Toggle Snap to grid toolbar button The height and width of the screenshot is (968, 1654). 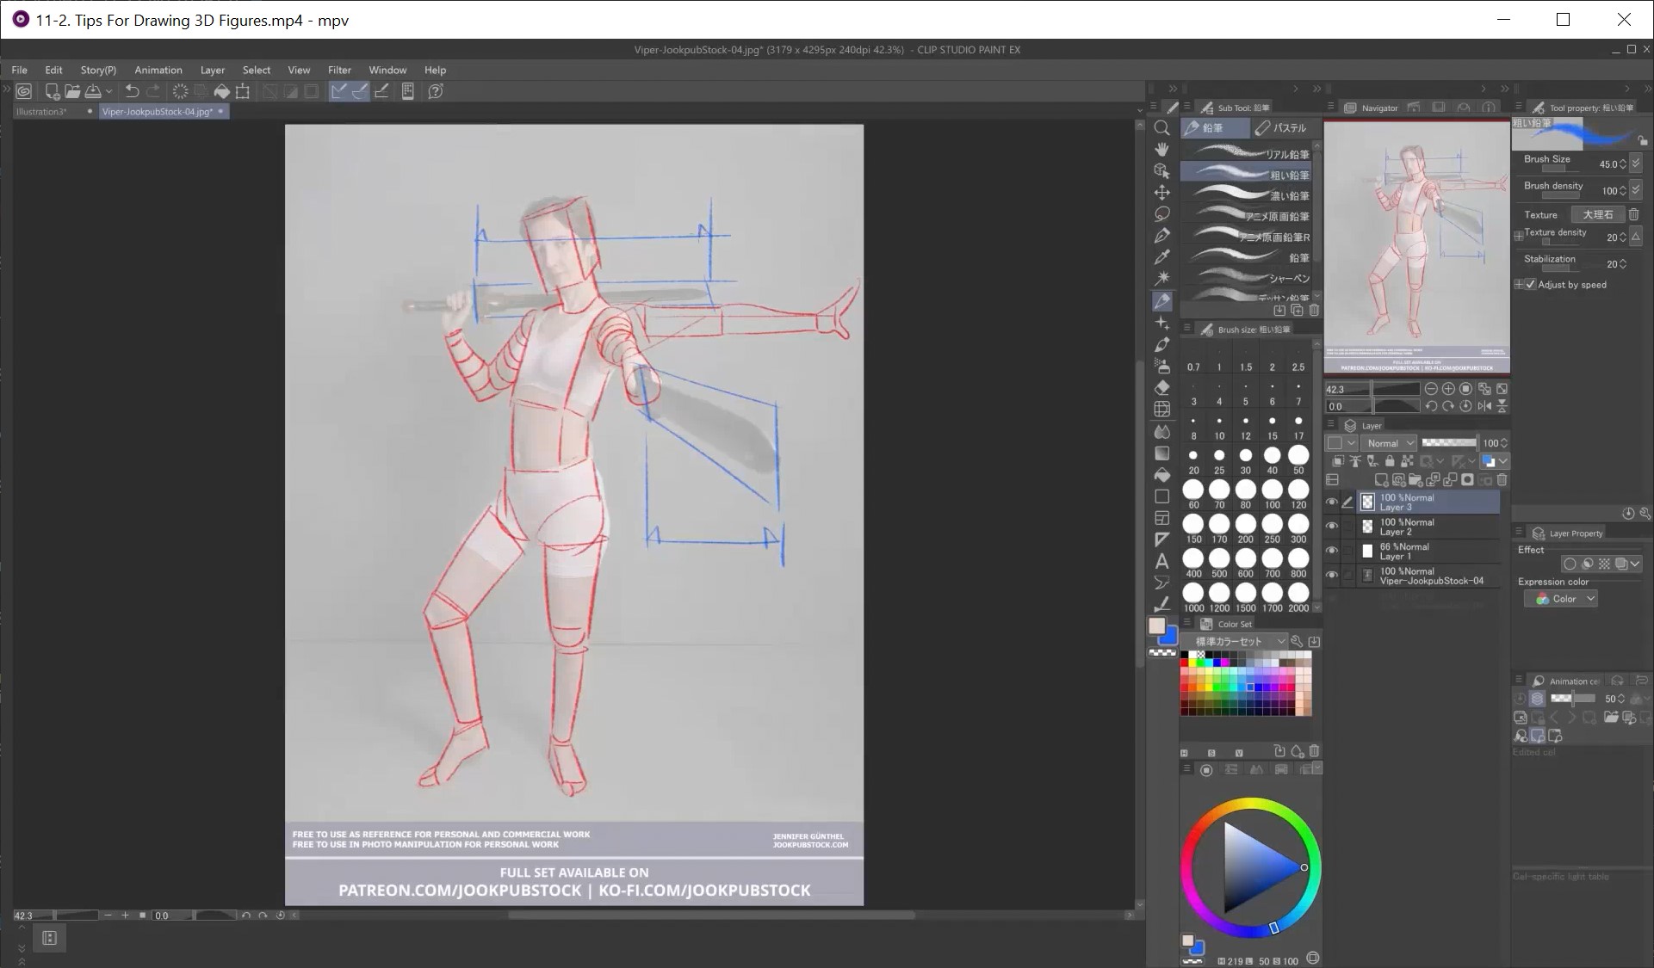click(381, 91)
